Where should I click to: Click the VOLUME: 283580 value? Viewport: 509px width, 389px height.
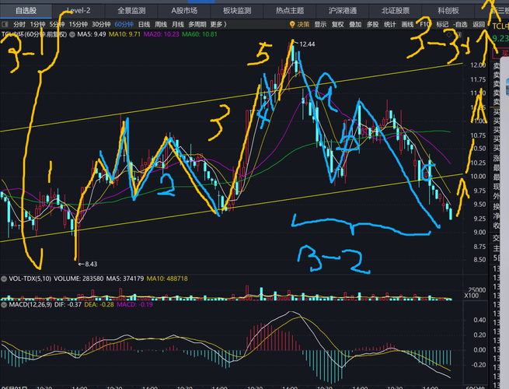click(78, 279)
